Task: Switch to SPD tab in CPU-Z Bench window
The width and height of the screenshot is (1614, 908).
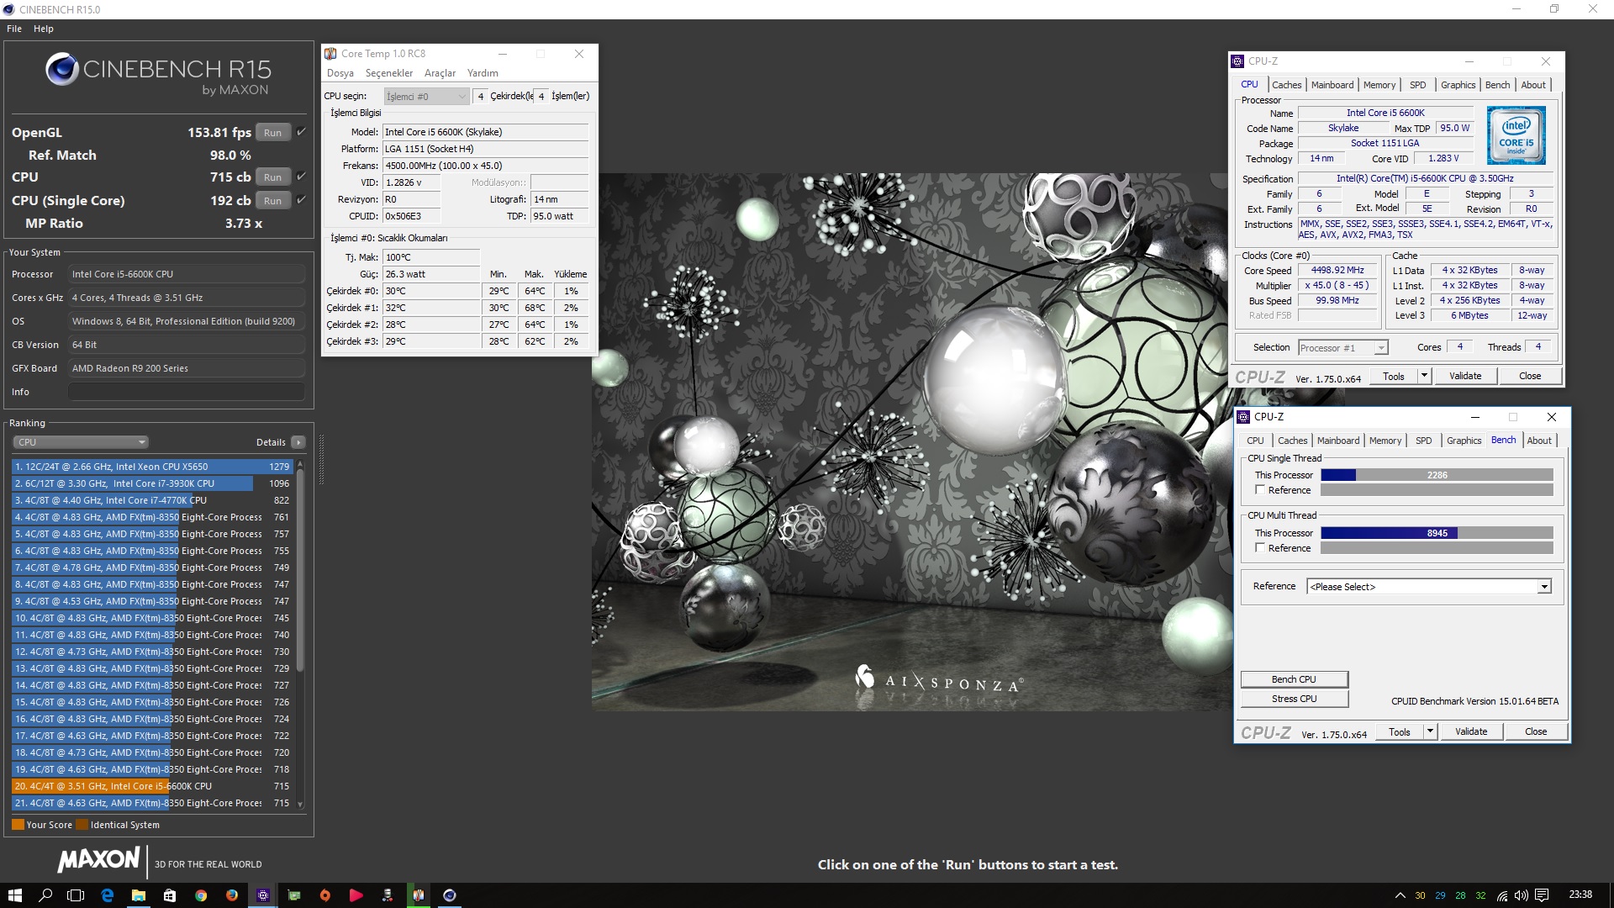Action: (x=1423, y=441)
